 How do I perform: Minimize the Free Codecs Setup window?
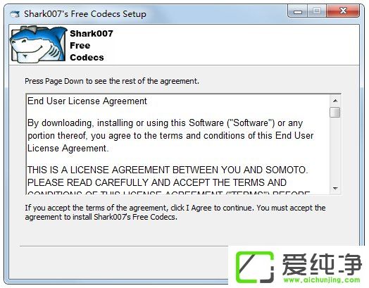tap(298, 11)
